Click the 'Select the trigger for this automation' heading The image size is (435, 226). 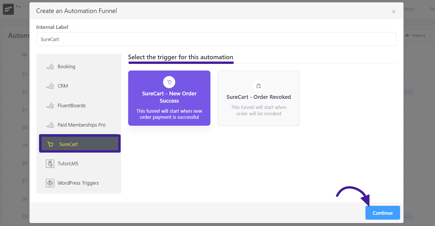click(181, 57)
